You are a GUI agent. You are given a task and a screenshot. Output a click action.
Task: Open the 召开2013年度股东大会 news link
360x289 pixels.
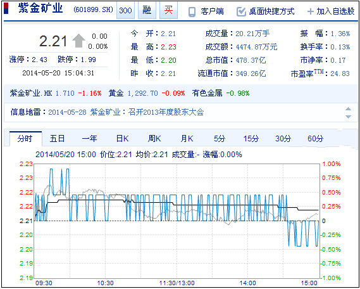[166, 112]
